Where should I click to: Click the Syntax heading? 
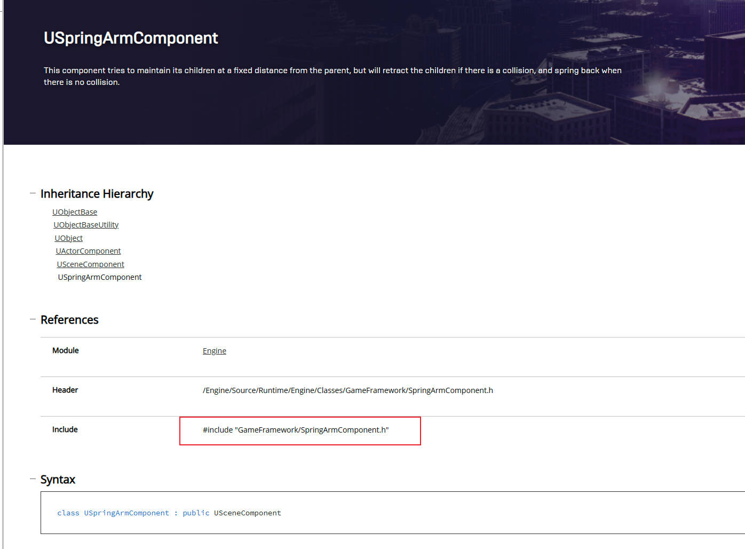[x=58, y=480]
